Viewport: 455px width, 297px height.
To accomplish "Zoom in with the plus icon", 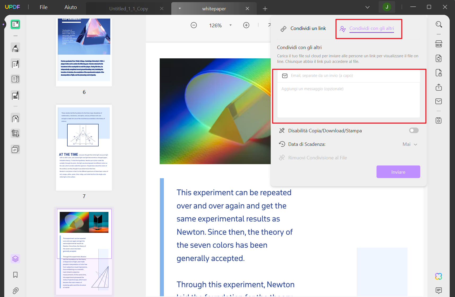I will (x=246, y=25).
